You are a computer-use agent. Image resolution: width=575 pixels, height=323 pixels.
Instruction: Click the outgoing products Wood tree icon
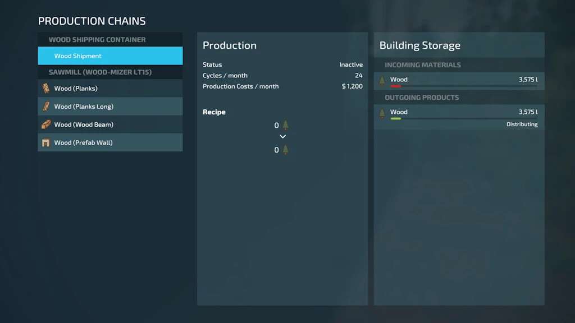[x=382, y=113]
